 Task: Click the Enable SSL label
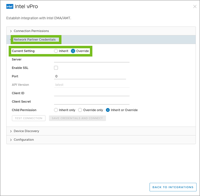20,68
